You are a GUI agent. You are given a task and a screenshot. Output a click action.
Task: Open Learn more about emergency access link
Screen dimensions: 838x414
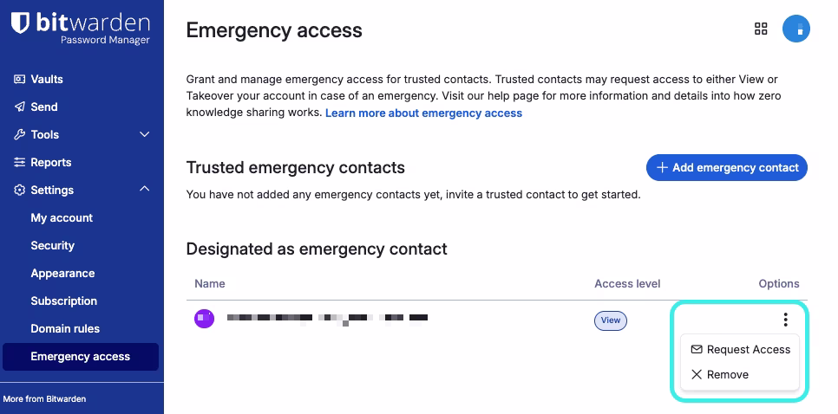click(423, 113)
